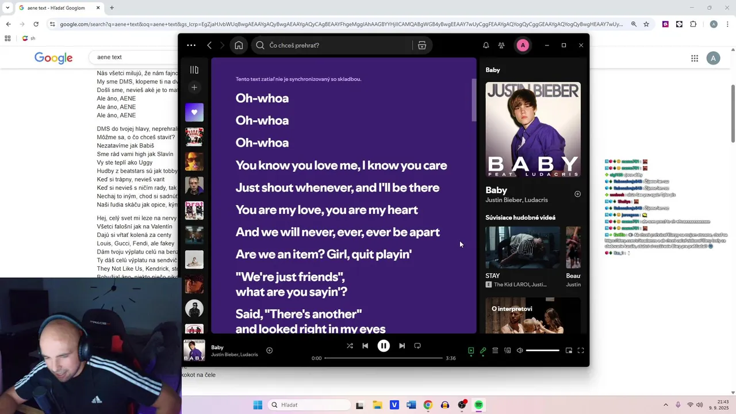Bookmark this page with the star icon
The image size is (736, 414).
tap(646, 24)
